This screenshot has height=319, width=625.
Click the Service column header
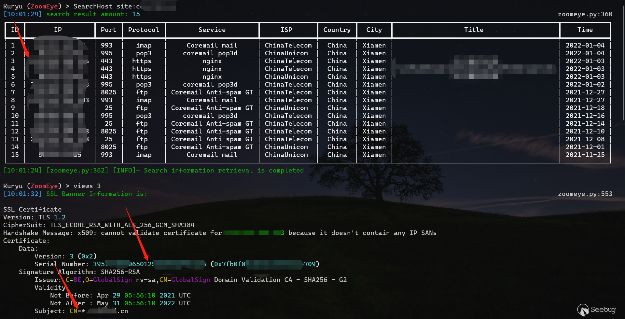(x=212, y=30)
